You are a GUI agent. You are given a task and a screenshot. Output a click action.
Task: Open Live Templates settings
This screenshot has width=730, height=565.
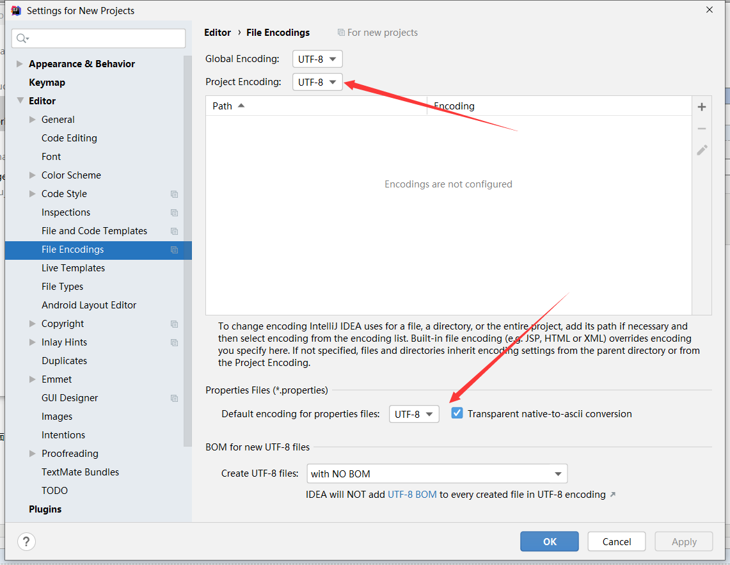pos(73,268)
